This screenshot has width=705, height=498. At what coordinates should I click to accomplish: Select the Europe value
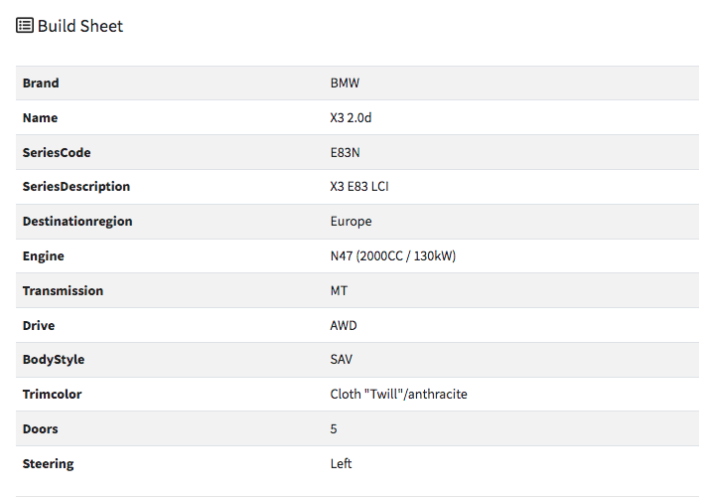point(352,222)
